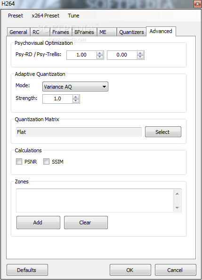Switch to the BFrames tab
The image size is (202, 280).
[84, 32]
